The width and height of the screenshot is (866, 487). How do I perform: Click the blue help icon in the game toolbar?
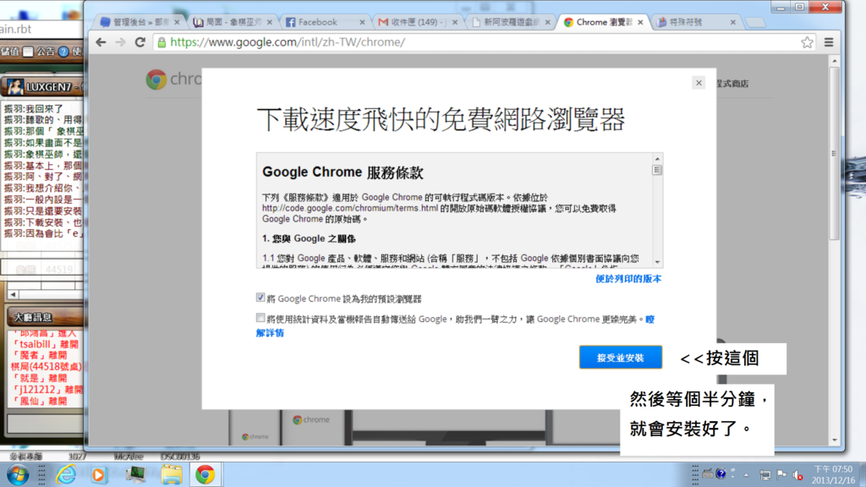tap(63, 52)
